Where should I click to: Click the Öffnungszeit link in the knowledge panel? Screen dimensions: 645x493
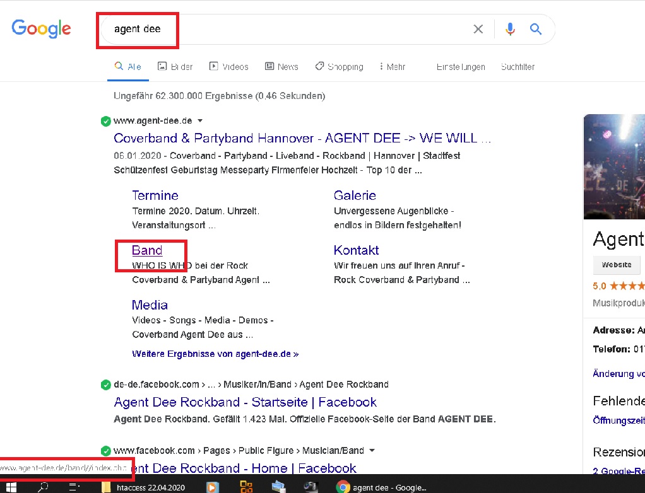(x=618, y=420)
